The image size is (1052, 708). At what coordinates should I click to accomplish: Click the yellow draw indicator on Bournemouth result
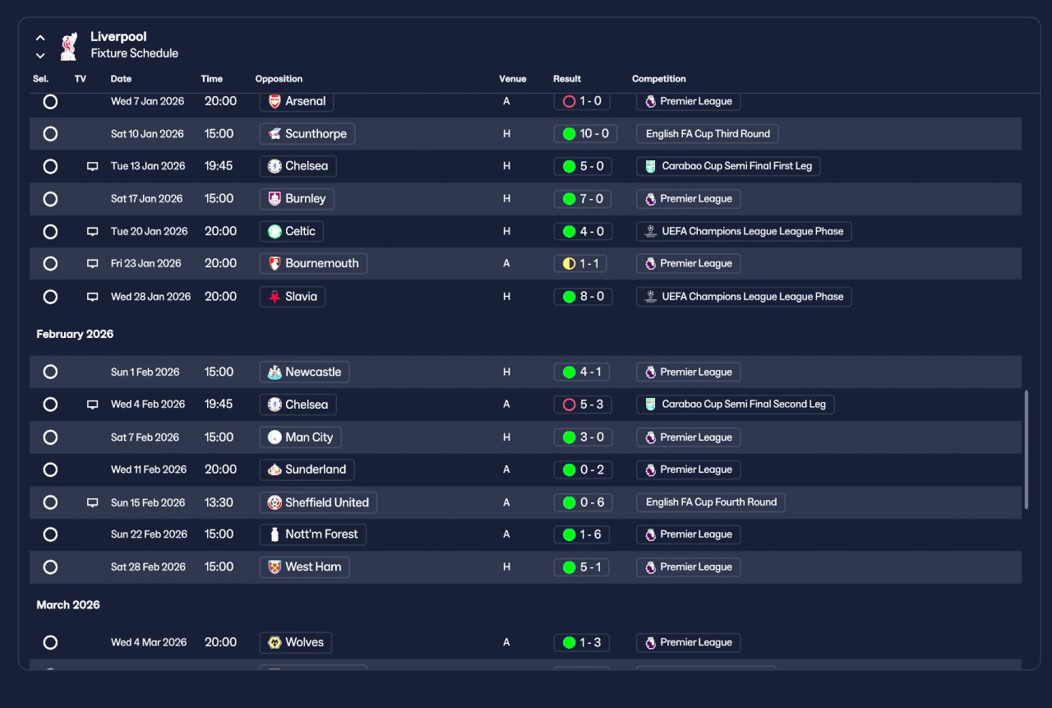point(569,264)
